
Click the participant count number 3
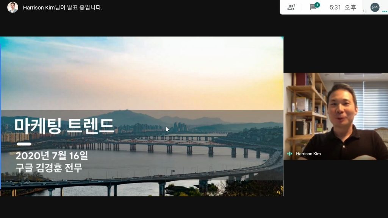pos(294,5)
